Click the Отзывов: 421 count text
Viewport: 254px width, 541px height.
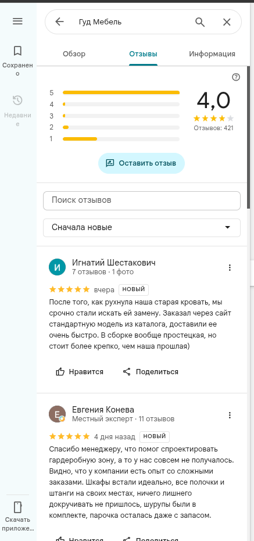pyautogui.click(x=213, y=128)
